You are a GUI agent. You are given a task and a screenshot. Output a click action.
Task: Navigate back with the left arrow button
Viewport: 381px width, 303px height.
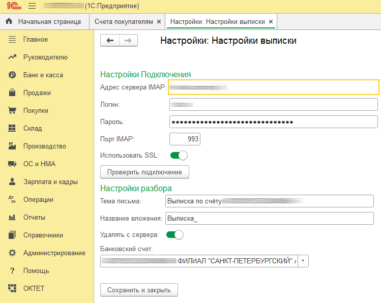click(x=110, y=41)
